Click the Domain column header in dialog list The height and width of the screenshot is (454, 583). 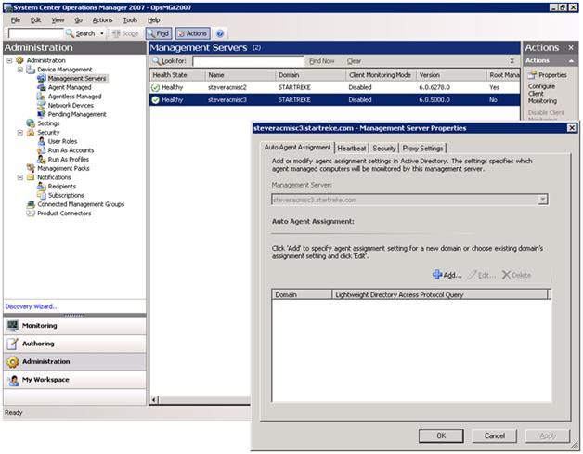[302, 295]
